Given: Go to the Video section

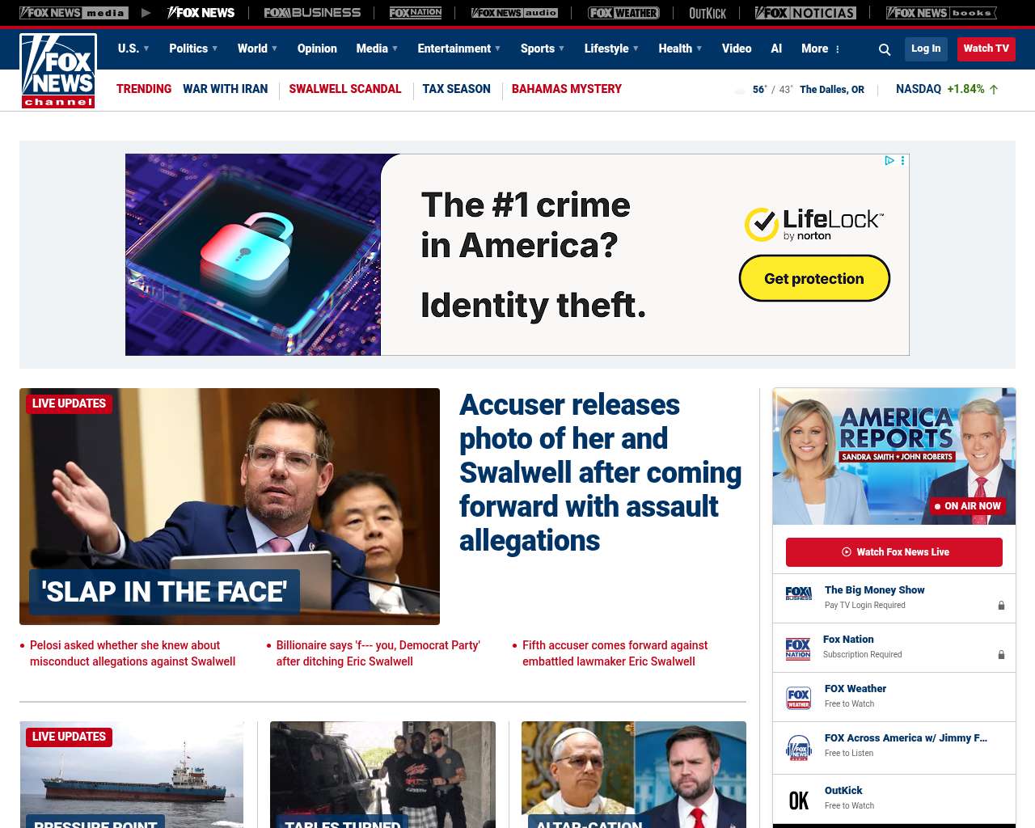Looking at the screenshot, I should coord(737,49).
